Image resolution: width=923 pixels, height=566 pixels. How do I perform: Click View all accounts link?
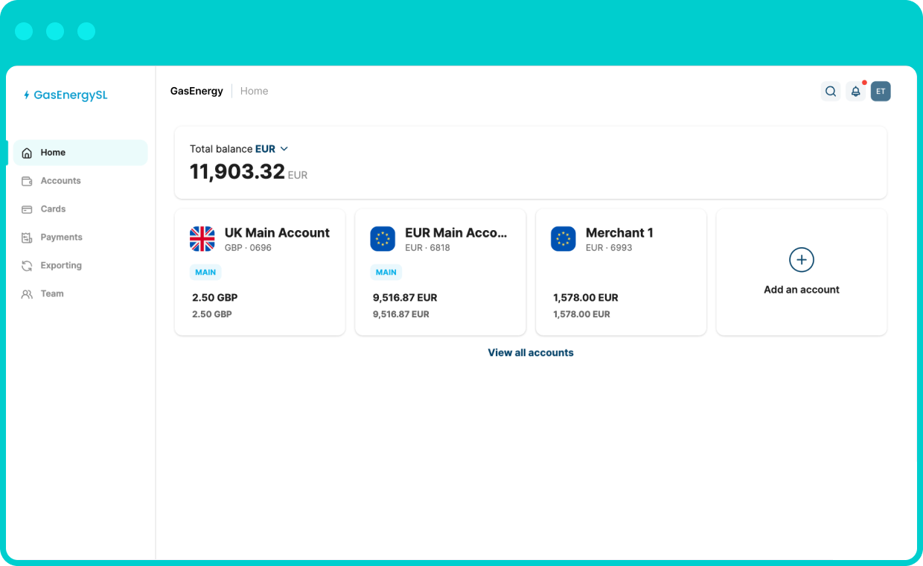click(531, 352)
